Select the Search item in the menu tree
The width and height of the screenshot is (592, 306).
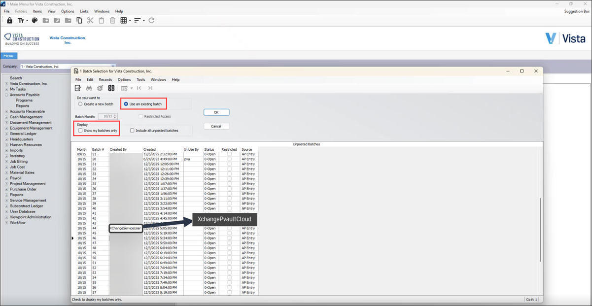pos(16,78)
